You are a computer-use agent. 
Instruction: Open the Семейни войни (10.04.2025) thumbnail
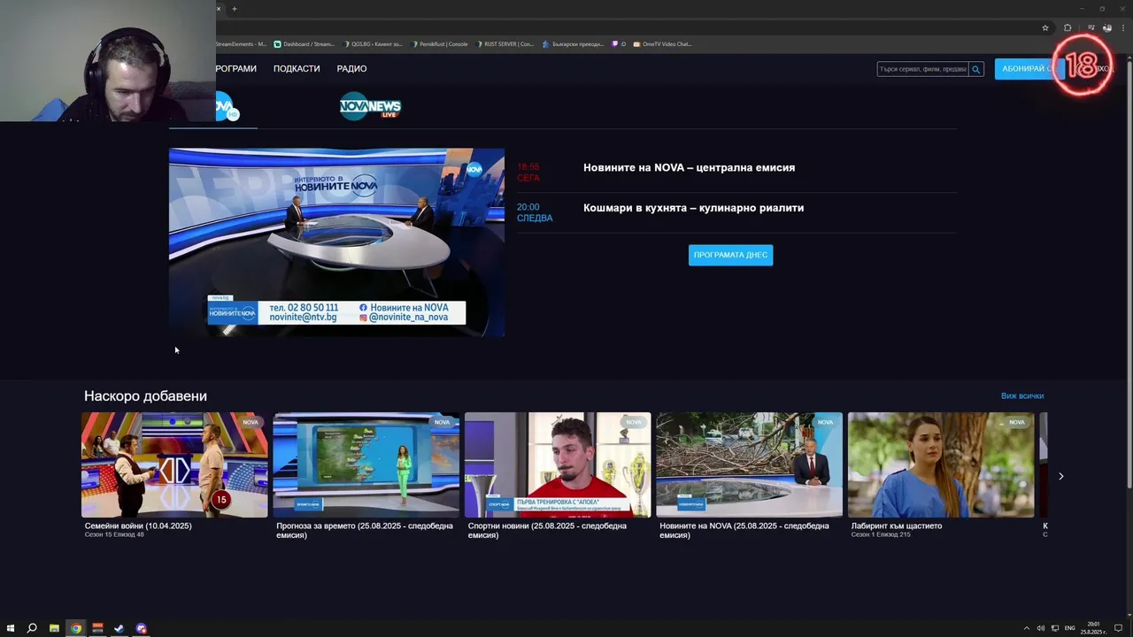point(174,464)
